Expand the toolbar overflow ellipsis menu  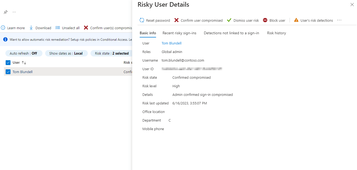pos(339,20)
